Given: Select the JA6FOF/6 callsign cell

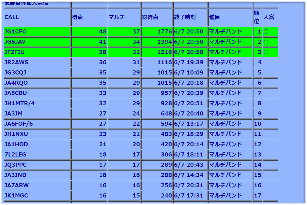Looking at the screenshot, I should [18, 124].
